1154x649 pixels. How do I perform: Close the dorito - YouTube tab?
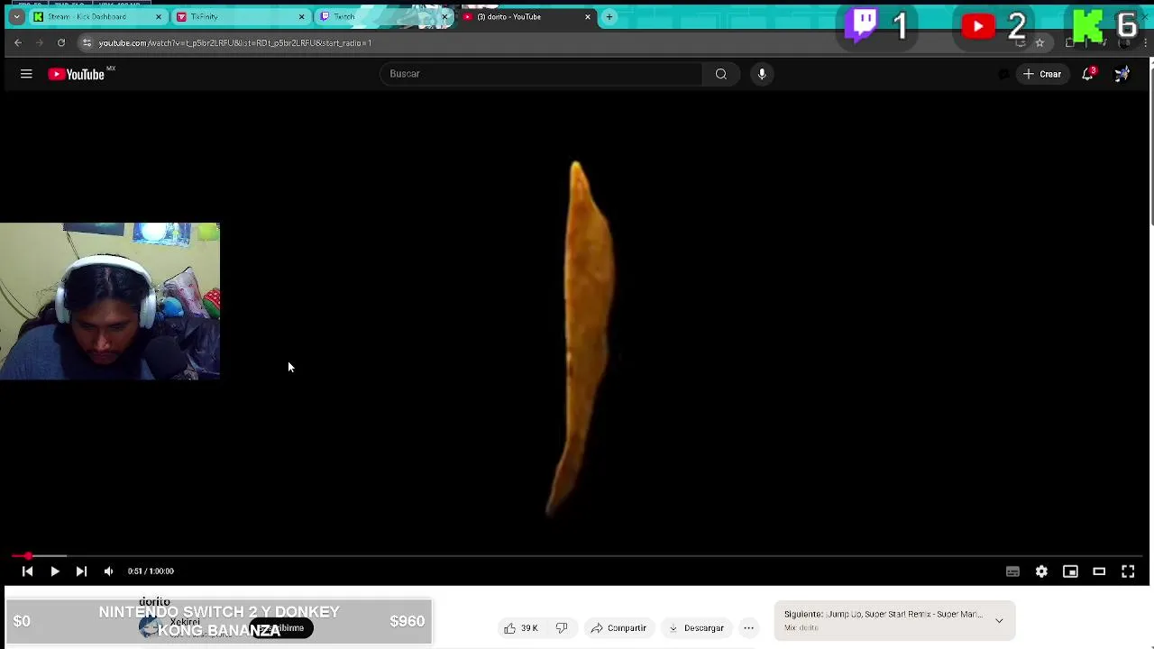click(x=588, y=16)
